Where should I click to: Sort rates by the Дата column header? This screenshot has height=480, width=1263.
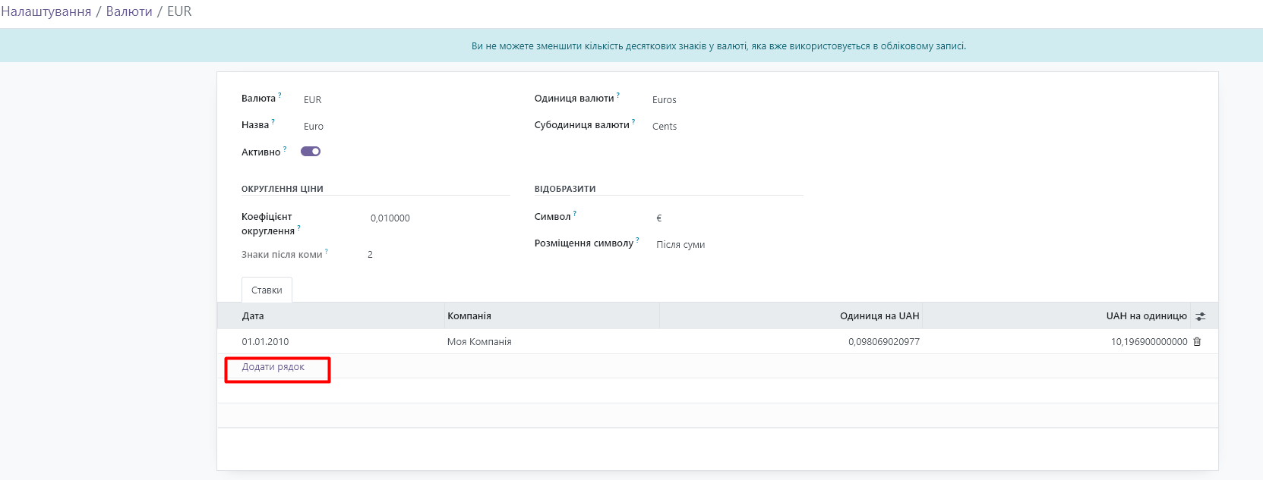(x=253, y=316)
